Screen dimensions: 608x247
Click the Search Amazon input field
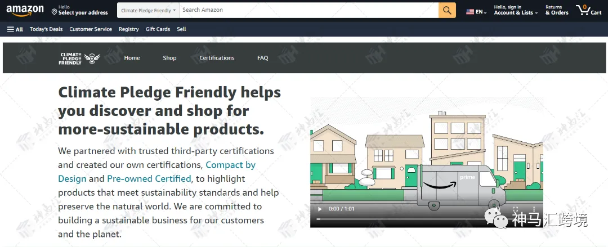309,10
